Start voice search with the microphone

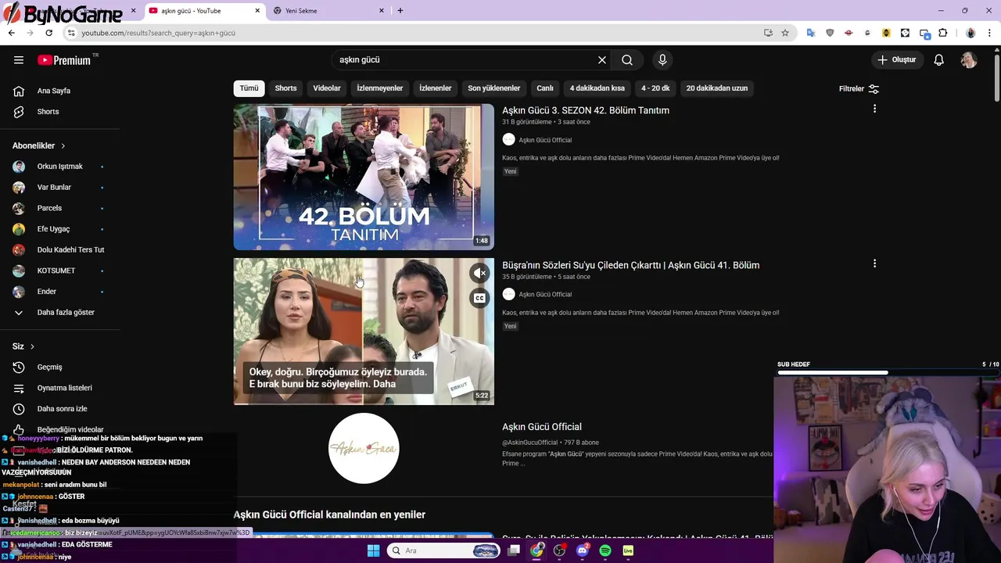point(662,59)
